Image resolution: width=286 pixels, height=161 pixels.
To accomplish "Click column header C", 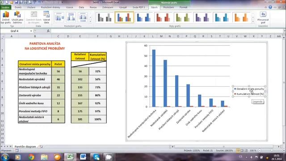I will [58, 36].
